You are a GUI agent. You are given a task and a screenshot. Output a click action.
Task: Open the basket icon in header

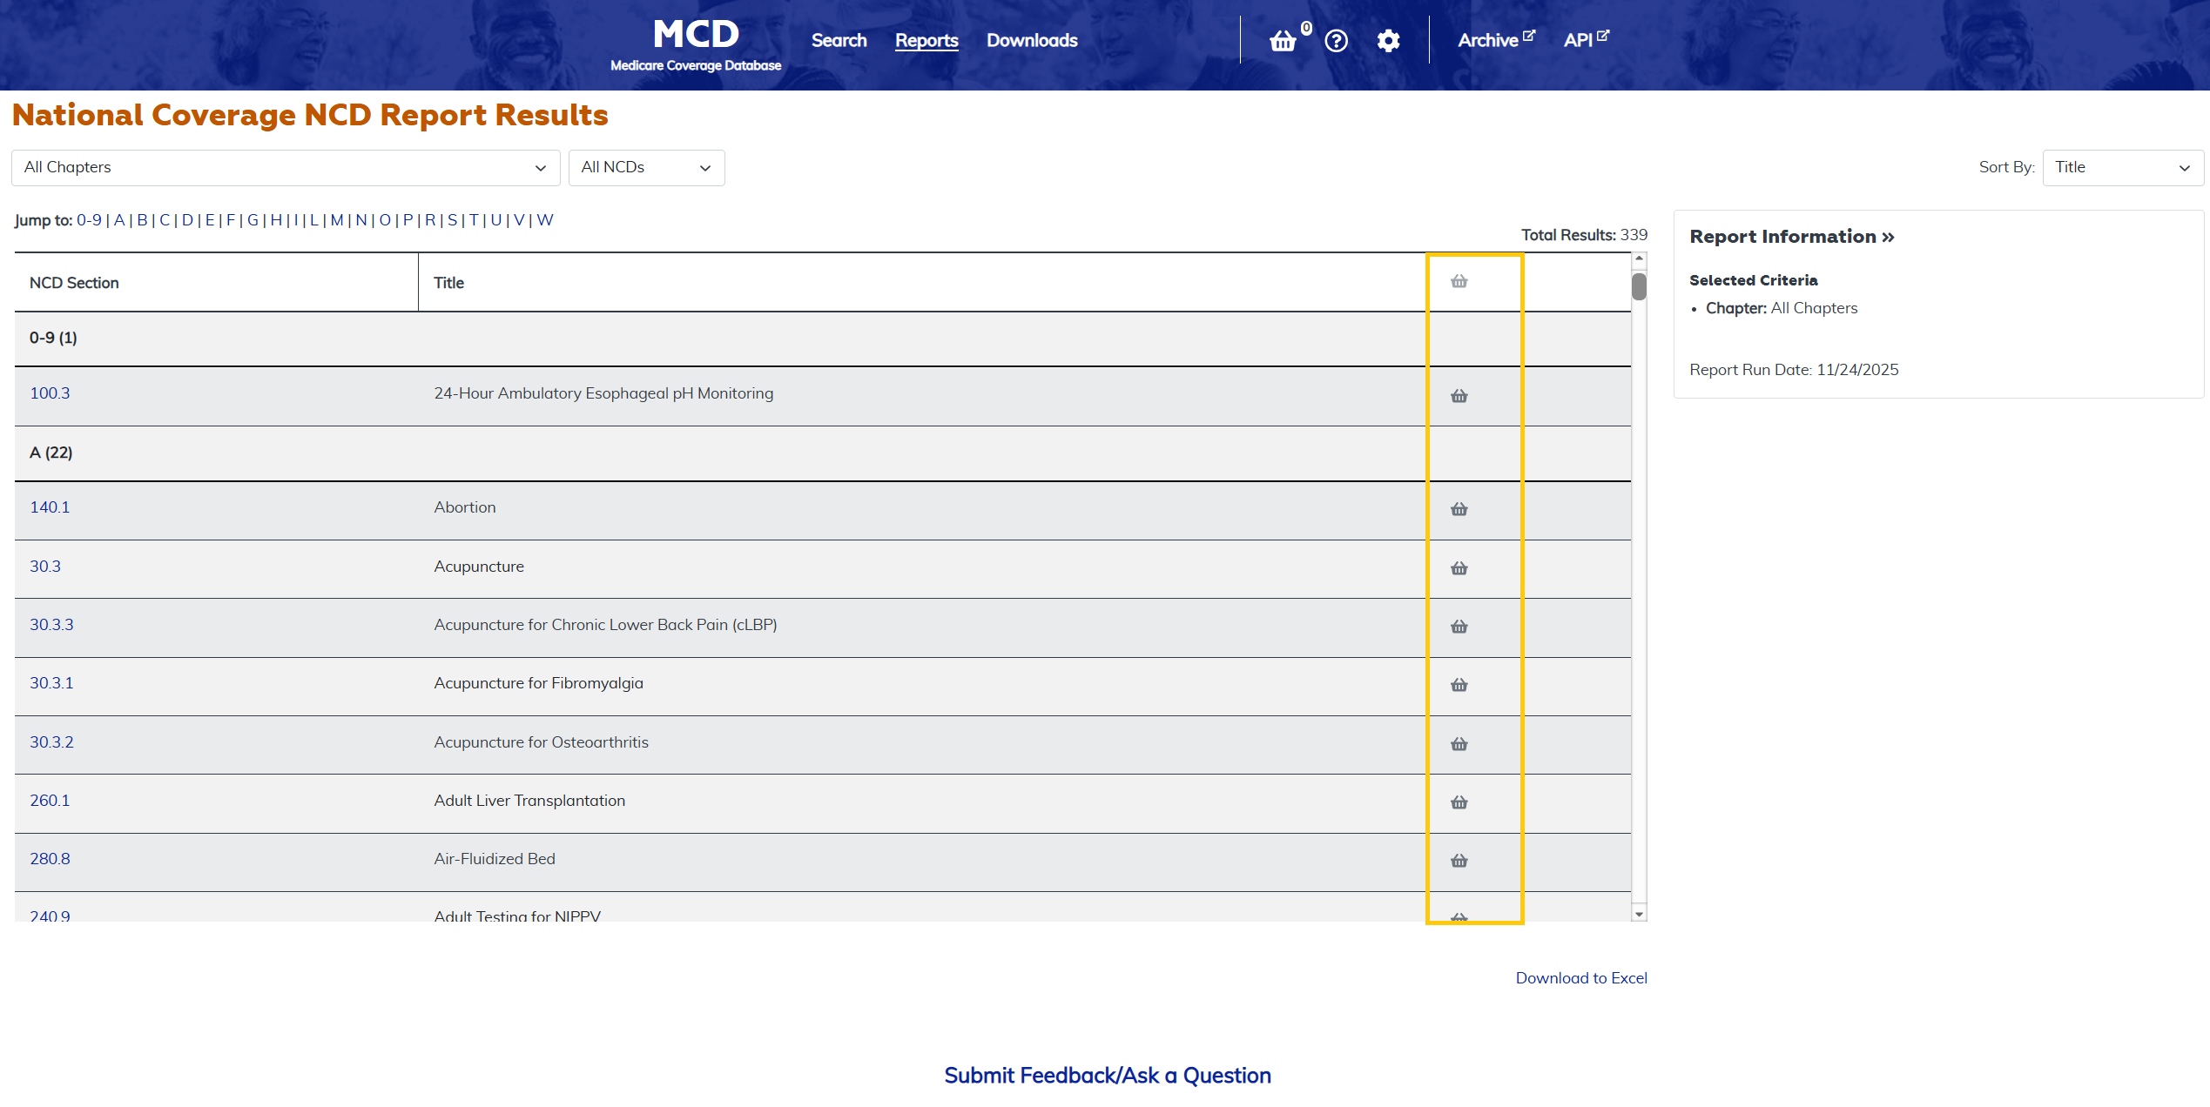pyautogui.click(x=1283, y=41)
